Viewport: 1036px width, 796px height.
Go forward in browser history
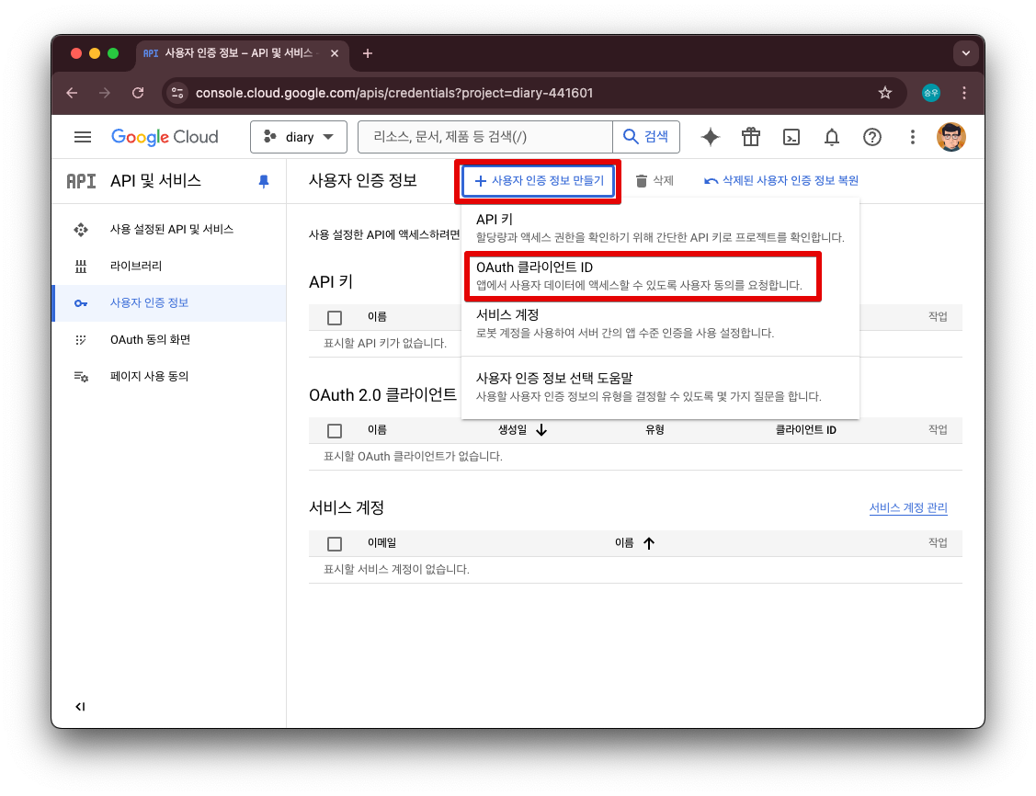(x=105, y=93)
